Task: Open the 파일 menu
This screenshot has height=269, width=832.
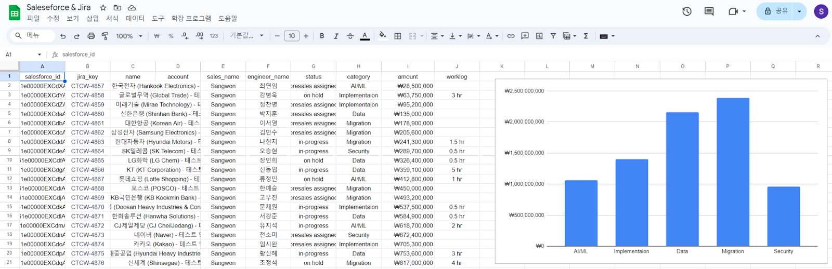Action: pyautogui.click(x=33, y=18)
